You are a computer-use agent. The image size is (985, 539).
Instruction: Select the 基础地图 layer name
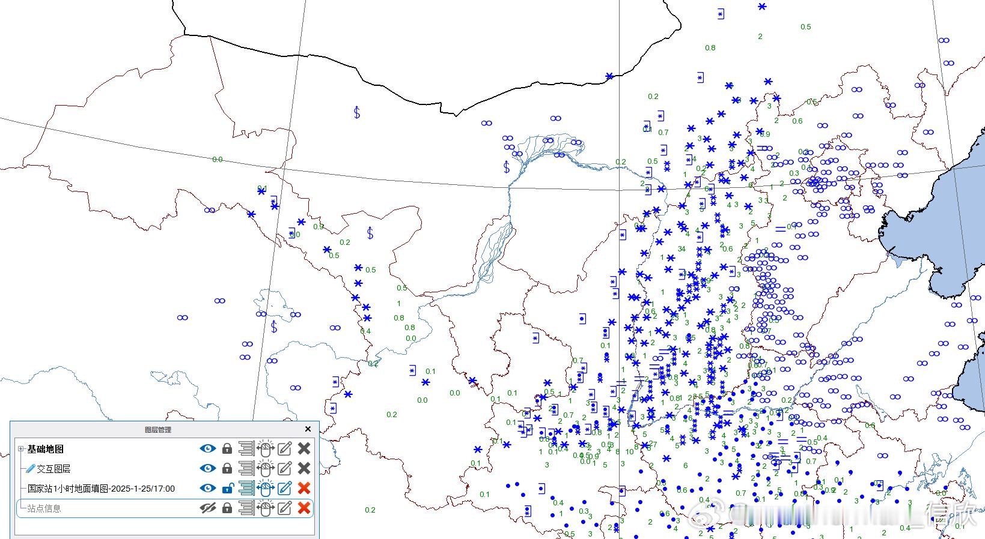pyautogui.click(x=45, y=449)
